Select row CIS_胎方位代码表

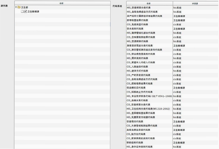tap(172, 134)
